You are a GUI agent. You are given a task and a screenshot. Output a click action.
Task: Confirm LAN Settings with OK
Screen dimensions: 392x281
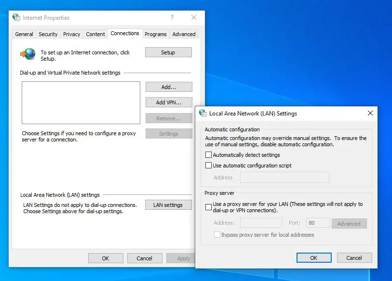314,257
